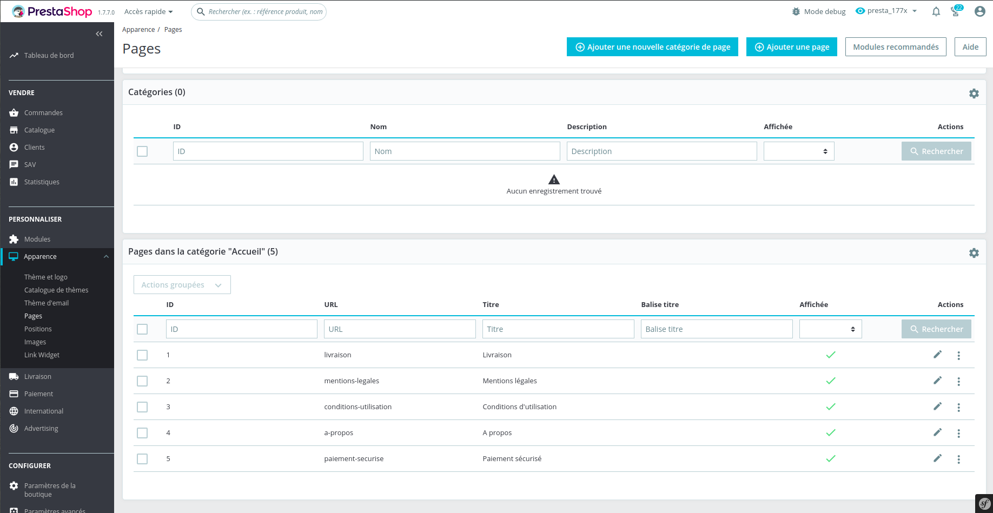This screenshot has height=513, width=993.
Task: Edit the Livraison page with the pencil icon
Action: tap(937, 355)
